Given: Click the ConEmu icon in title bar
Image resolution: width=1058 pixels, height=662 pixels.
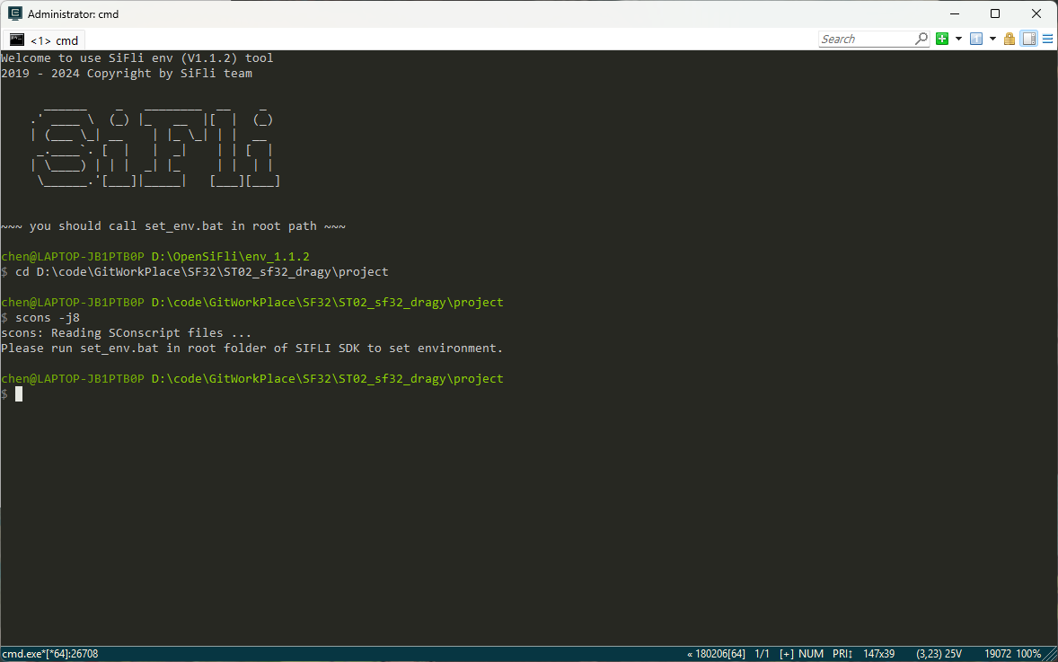Looking at the screenshot, I should [14, 13].
